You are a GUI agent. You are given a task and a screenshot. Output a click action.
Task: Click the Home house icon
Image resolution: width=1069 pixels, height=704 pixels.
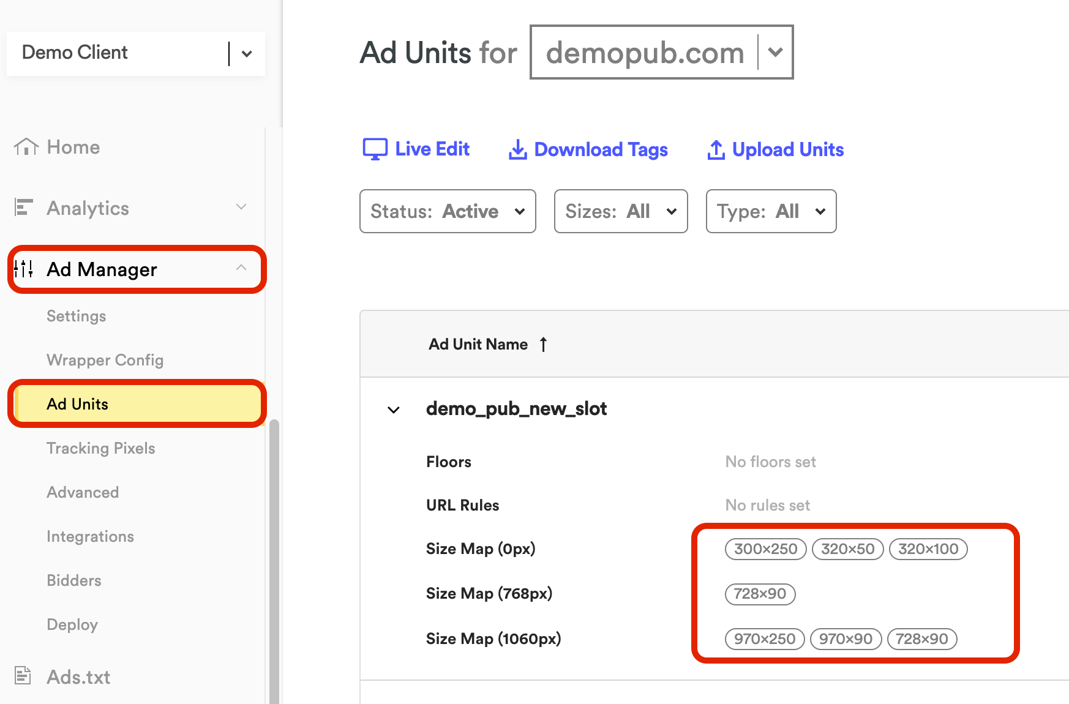(26, 147)
